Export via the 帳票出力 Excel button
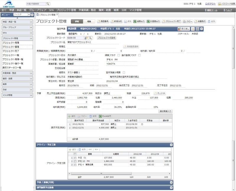The width and height of the screenshot is (236, 191). pos(139,21)
